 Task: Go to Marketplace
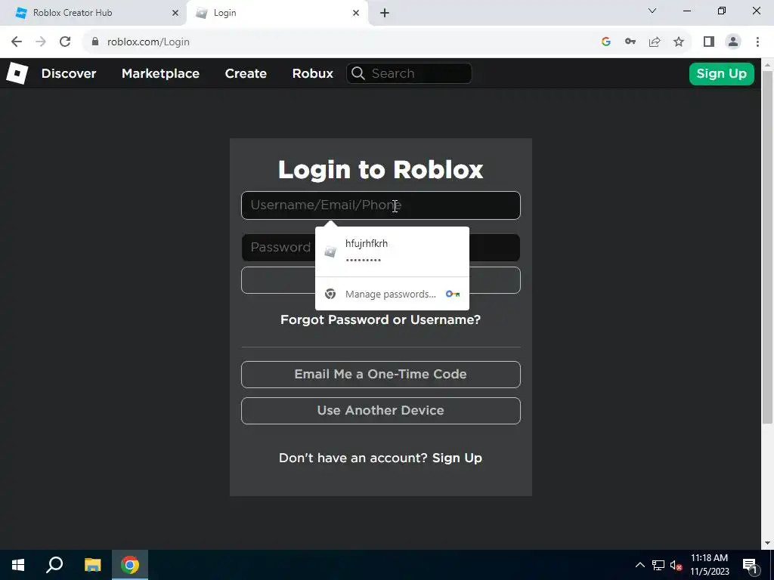[160, 73]
